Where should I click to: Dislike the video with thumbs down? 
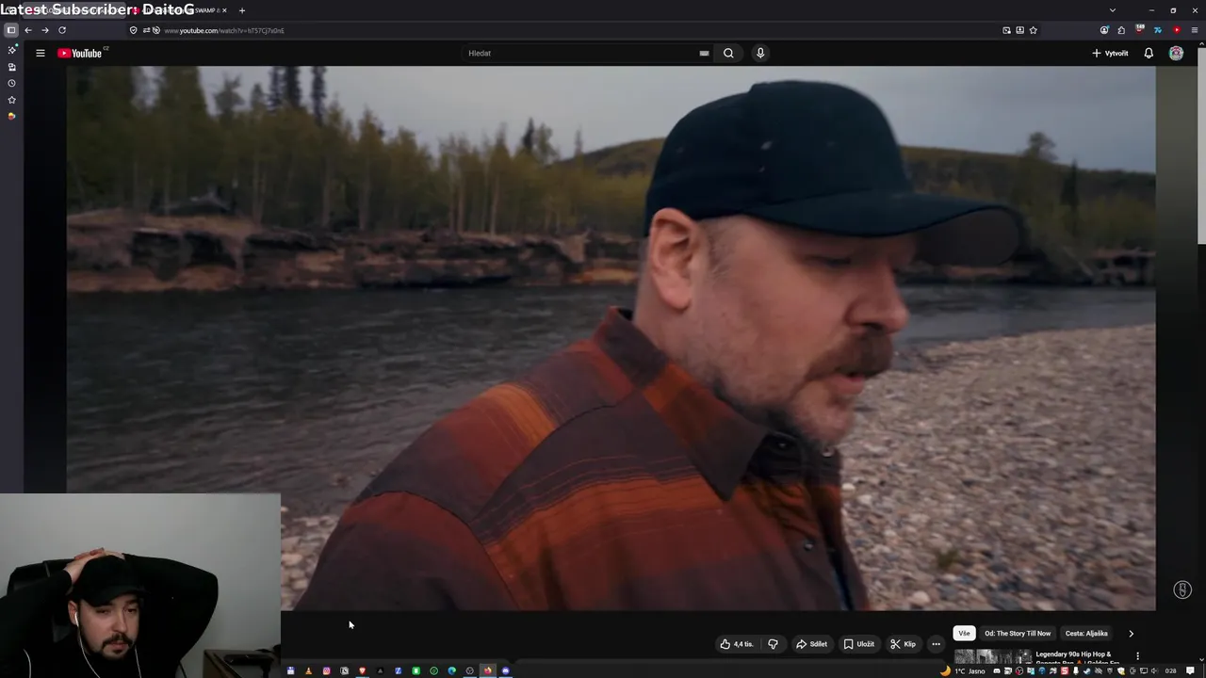click(773, 644)
